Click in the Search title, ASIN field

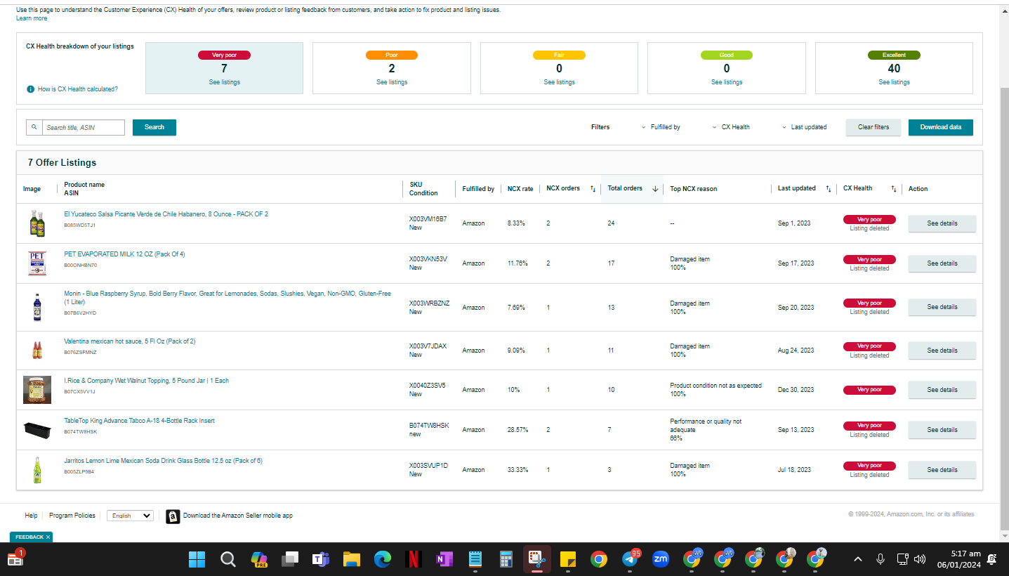click(84, 127)
